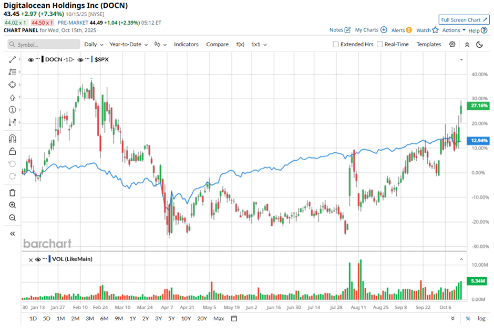Click the Symbol search field
Screen dimensions: 494x335
tap(44, 45)
